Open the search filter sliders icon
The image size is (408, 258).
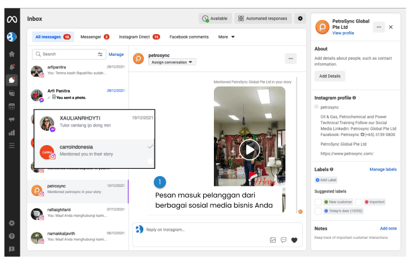tap(100, 54)
